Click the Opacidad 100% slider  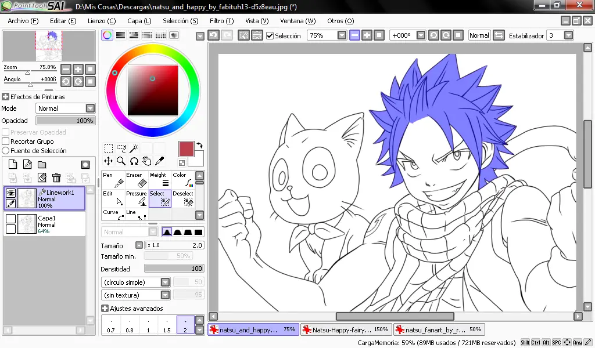click(65, 121)
